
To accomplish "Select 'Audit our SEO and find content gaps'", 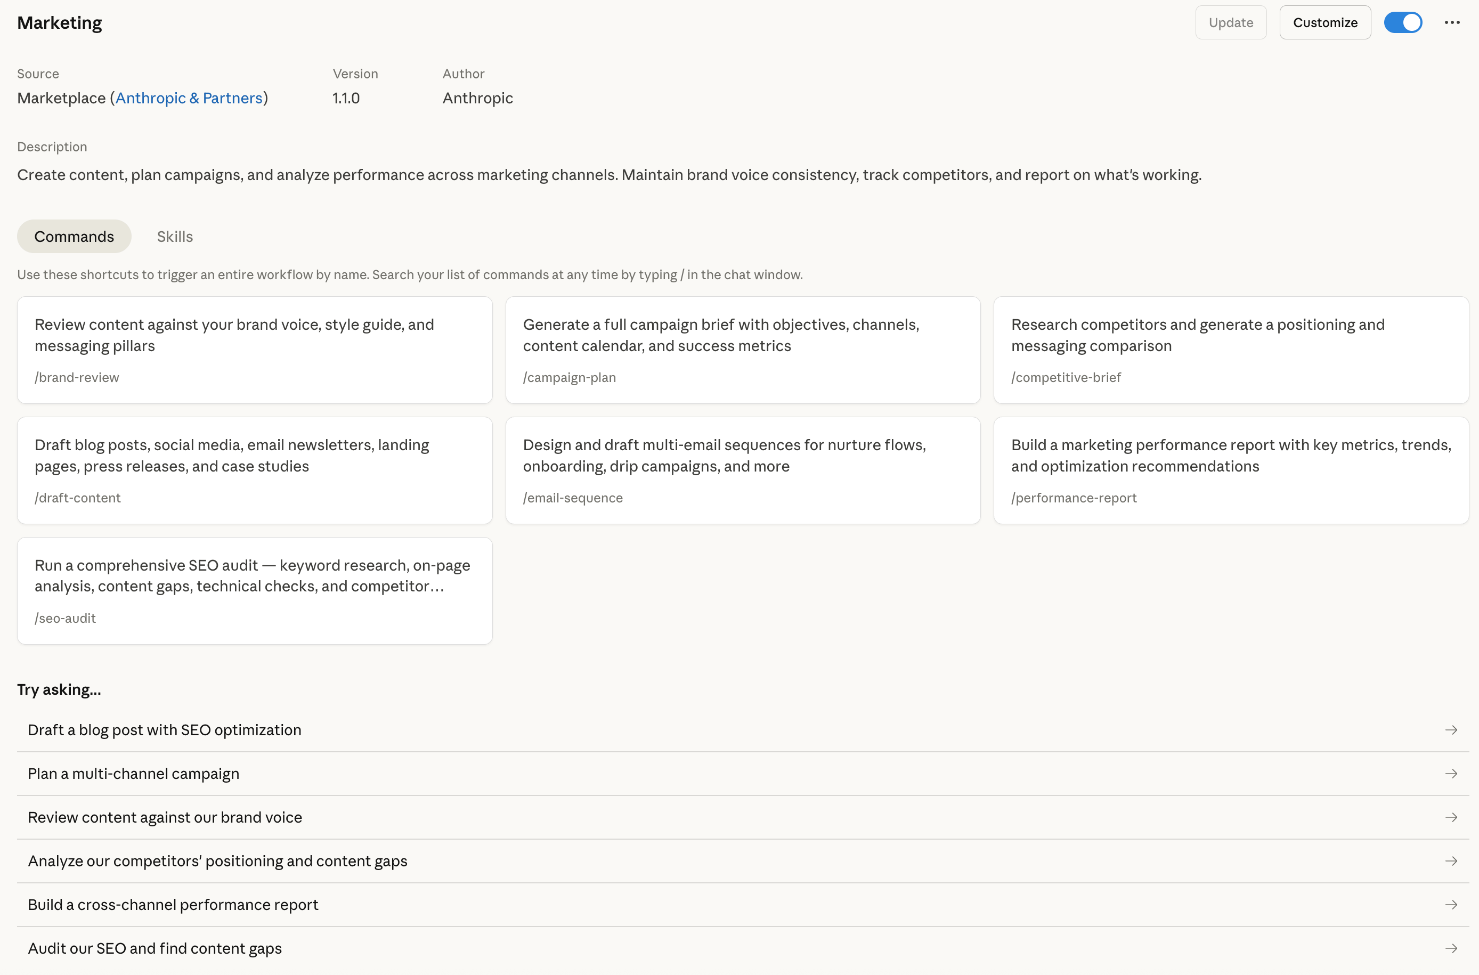I will click(x=155, y=948).
